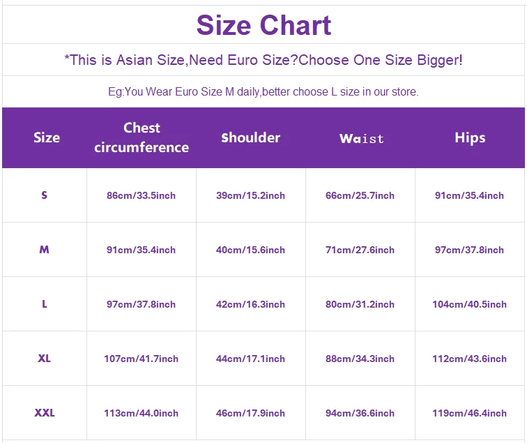Select the Shoulder column header
Viewport: 527px width, 443px height.
tap(251, 137)
